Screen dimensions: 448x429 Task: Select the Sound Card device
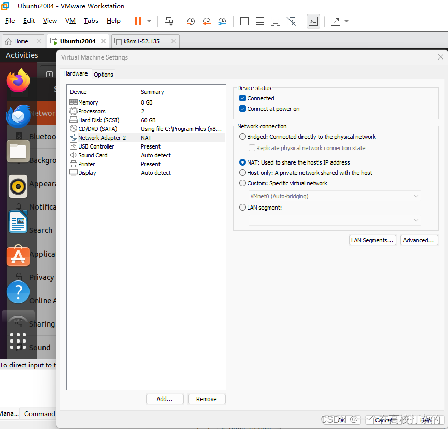(147, 155)
